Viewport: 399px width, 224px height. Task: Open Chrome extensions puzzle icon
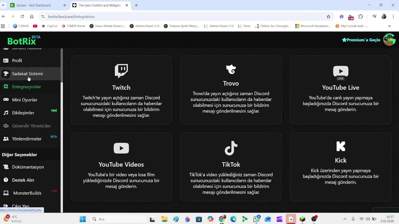pos(361,16)
